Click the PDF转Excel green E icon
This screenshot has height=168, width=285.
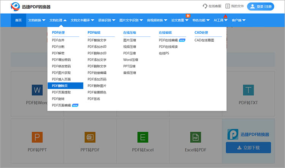(142, 137)
